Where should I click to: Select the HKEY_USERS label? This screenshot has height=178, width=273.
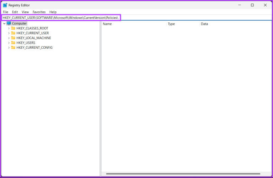(26, 43)
